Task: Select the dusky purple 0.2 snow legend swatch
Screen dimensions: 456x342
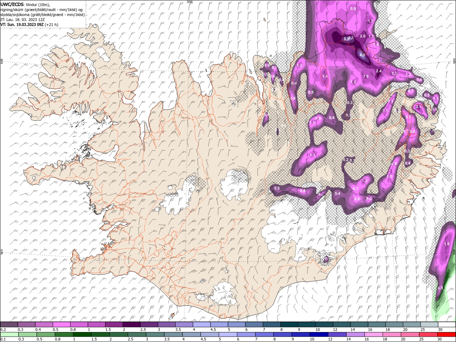Action: point(9,325)
